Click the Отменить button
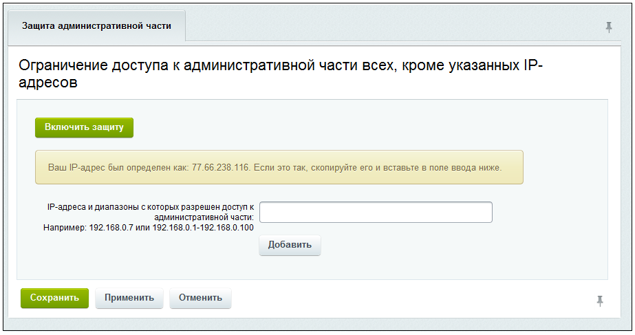Viewport: 635px width, 335px height. pyautogui.click(x=200, y=298)
